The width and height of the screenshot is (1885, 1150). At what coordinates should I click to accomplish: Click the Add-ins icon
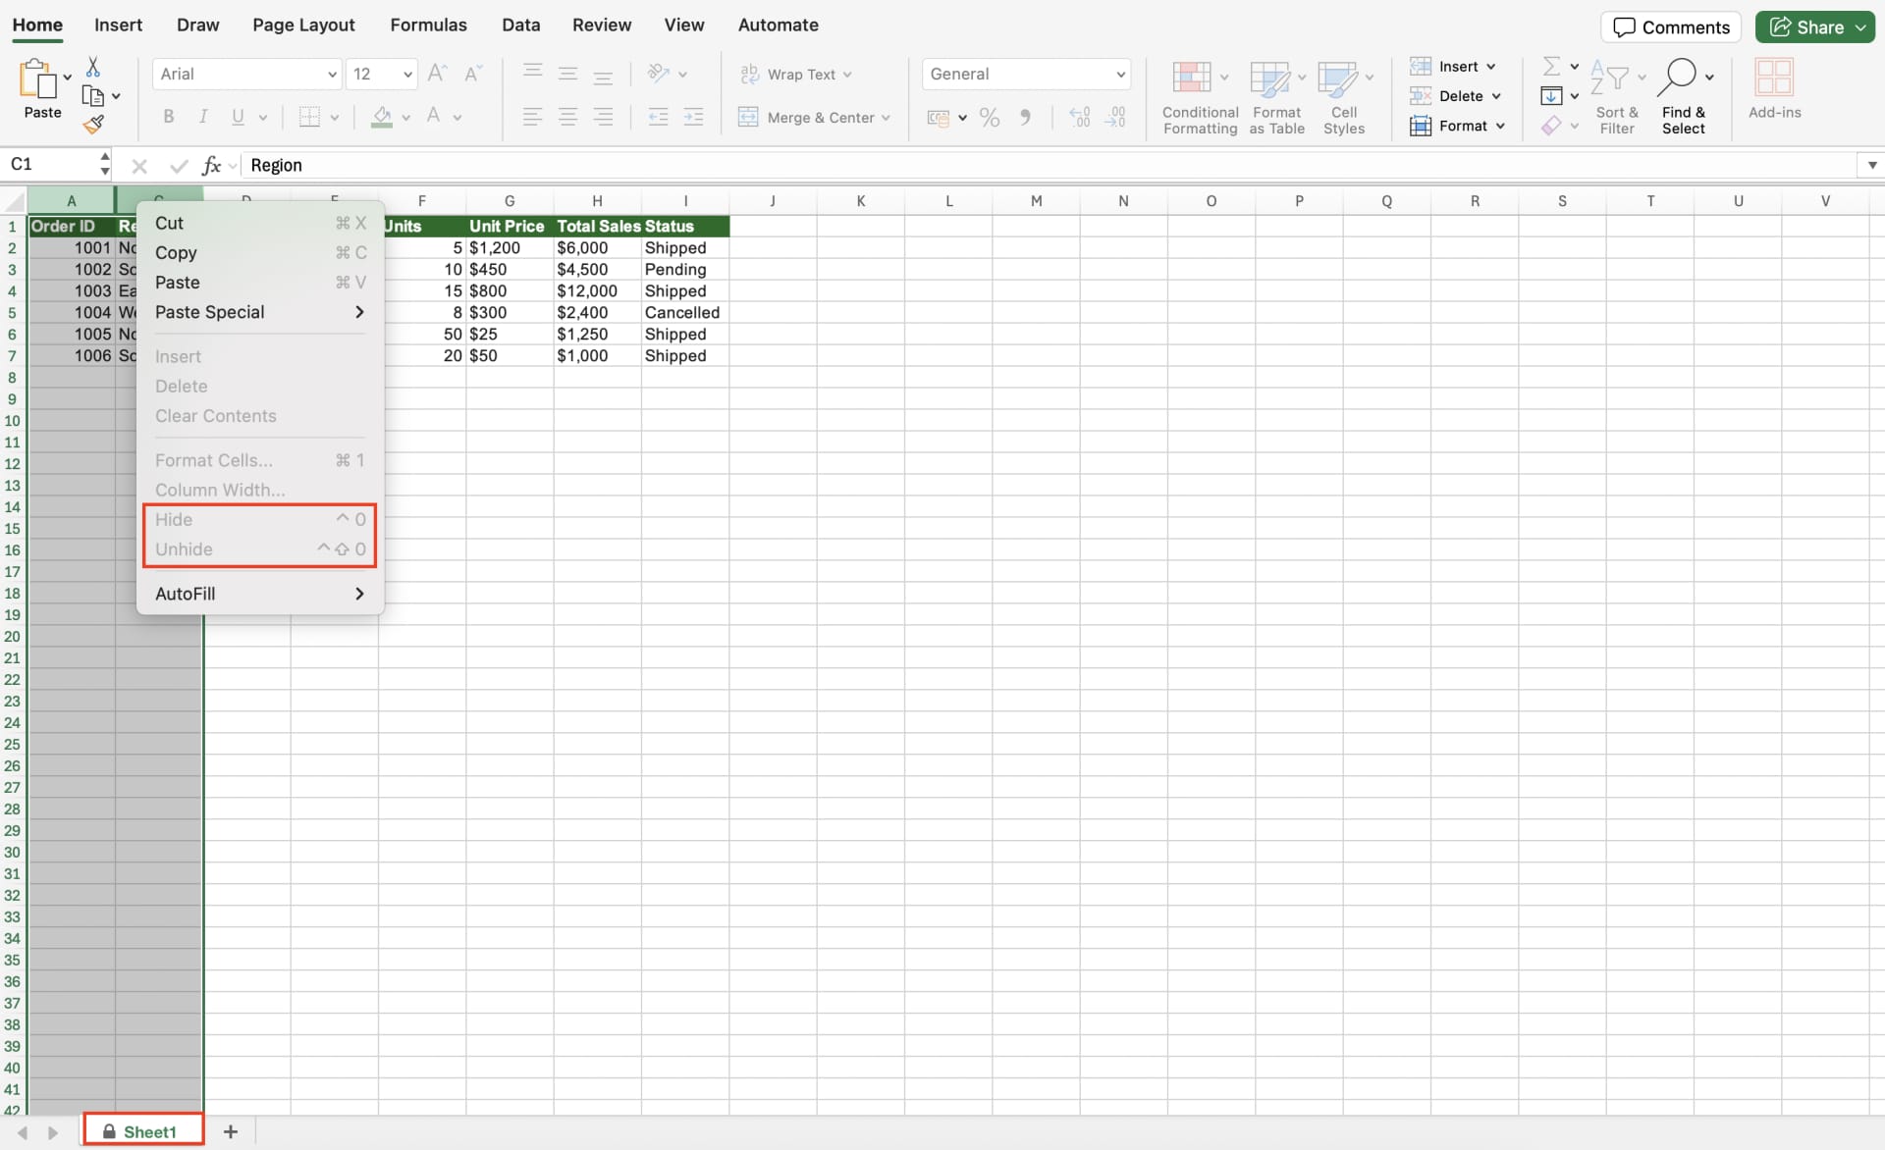coord(1773,78)
